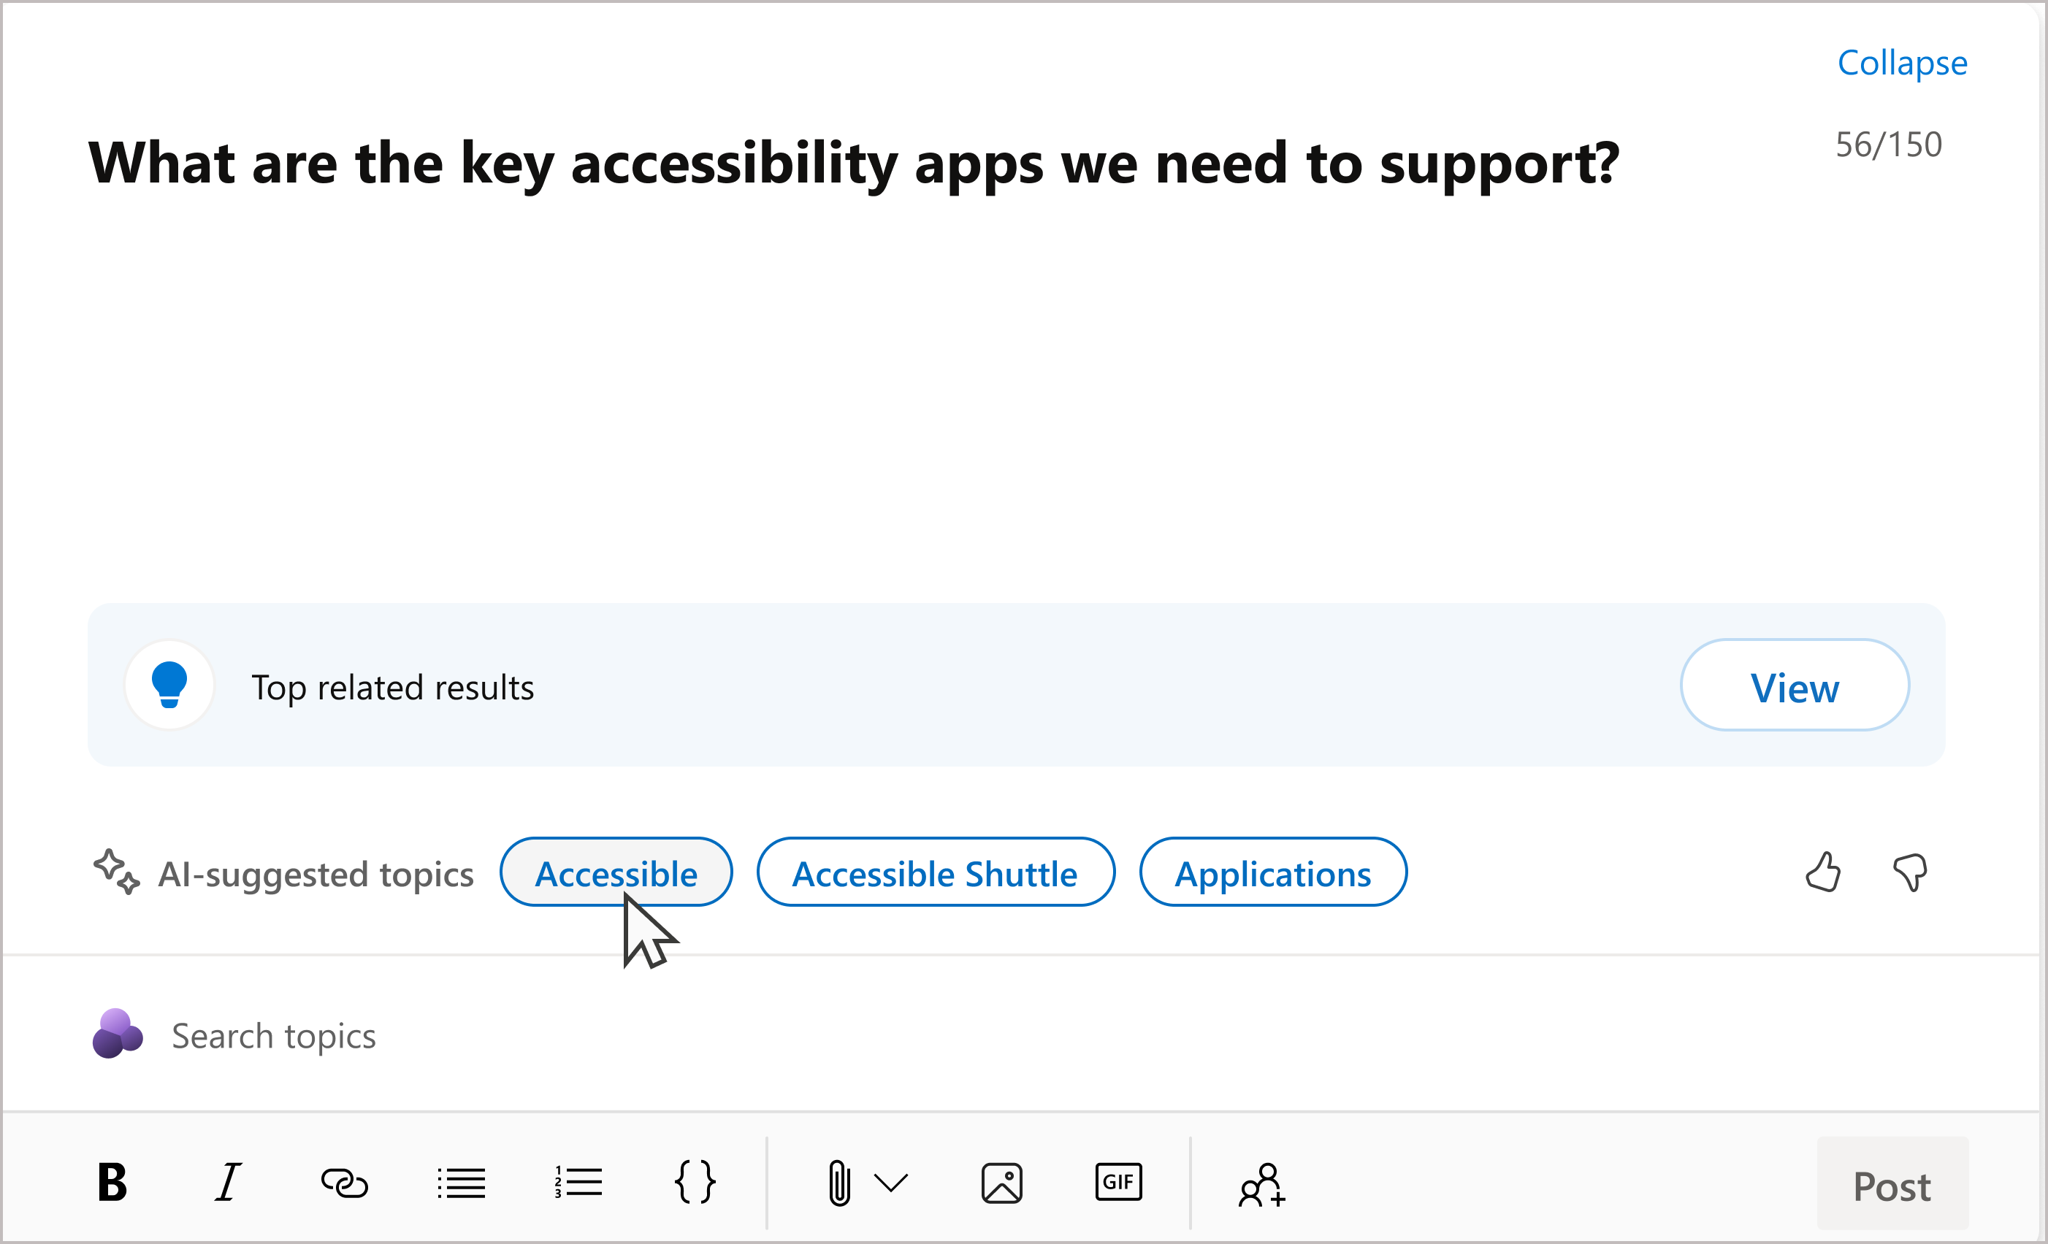Collapse the question editor panel
The width and height of the screenshot is (2048, 1244).
(x=1900, y=61)
